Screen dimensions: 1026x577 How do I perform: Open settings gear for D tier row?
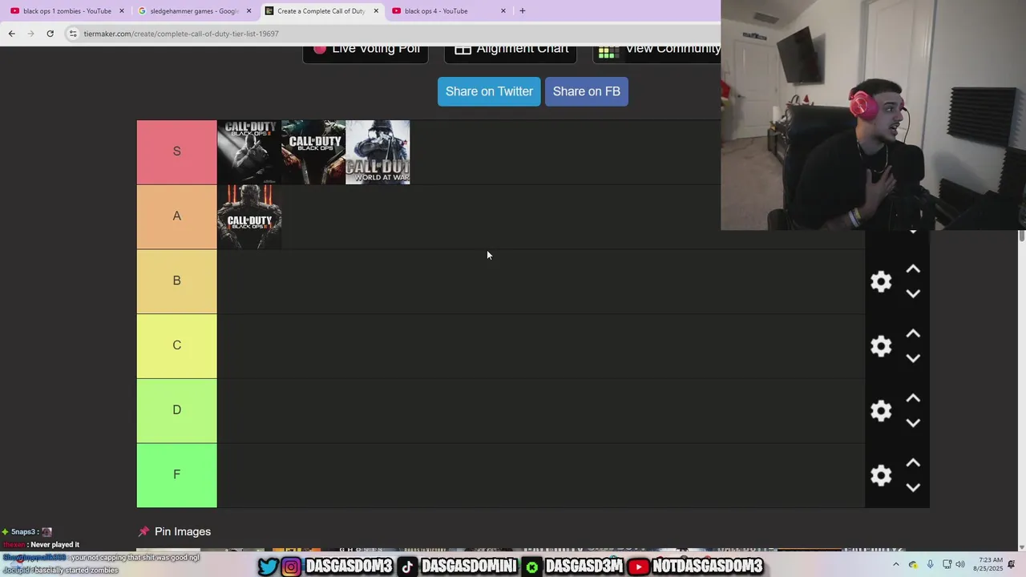(x=881, y=411)
